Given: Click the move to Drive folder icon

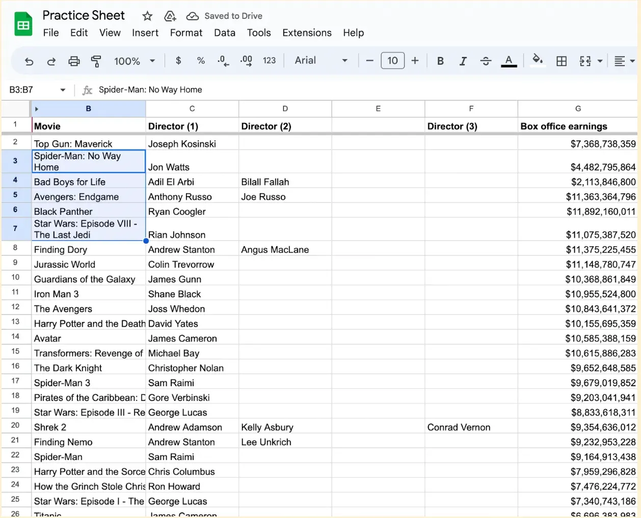Looking at the screenshot, I should 170,16.
